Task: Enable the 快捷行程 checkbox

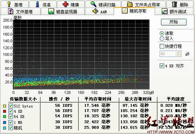Action: pyautogui.click(x=162, y=46)
